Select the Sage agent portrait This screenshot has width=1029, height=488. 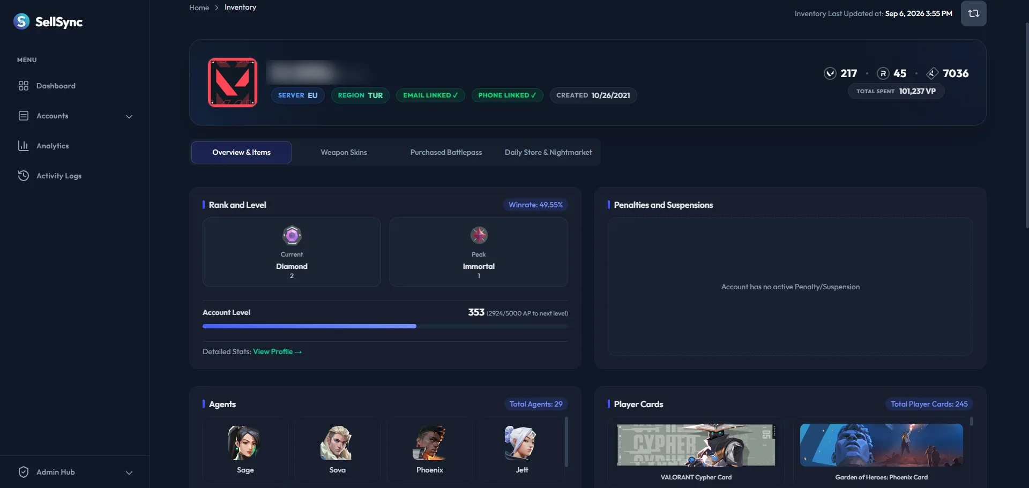(245, 444)
